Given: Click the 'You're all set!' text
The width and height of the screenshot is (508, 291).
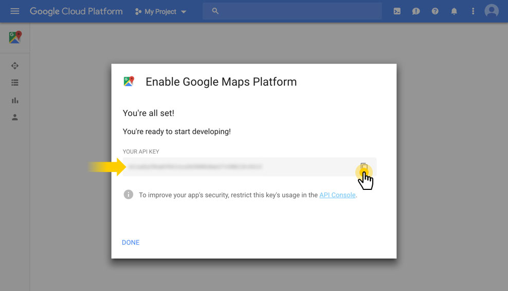Looking at the screenshot, I should (x=149, y=113).
